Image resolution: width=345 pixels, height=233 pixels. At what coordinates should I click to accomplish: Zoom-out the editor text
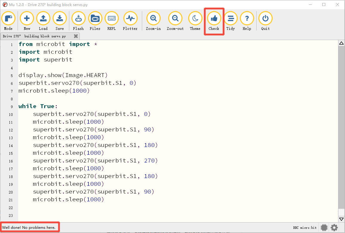click(x=175, y=21)
